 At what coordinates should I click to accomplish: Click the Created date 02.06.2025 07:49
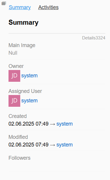(28, 124)
